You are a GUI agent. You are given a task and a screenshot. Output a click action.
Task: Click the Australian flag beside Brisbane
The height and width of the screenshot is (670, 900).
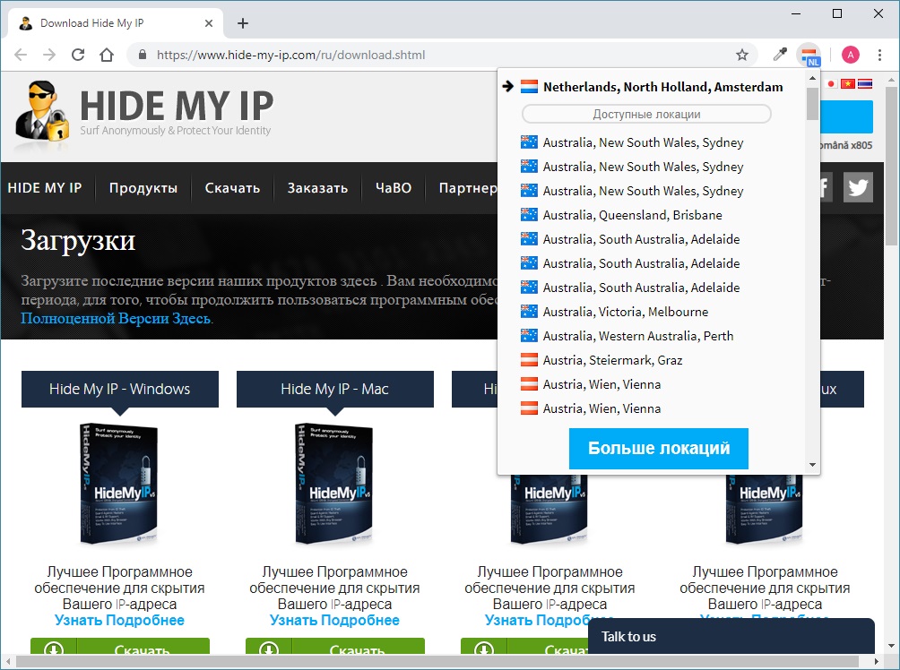pos(529,215)
